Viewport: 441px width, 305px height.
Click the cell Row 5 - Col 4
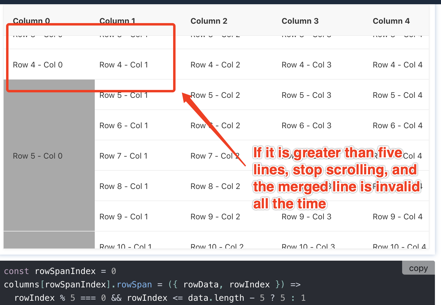[398, 95]
